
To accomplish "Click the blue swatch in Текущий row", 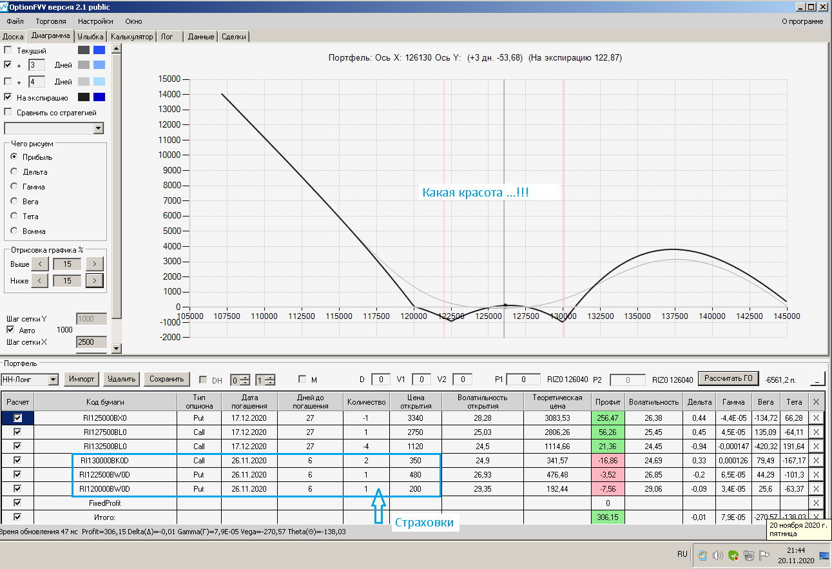I will (x=99, y=50).
